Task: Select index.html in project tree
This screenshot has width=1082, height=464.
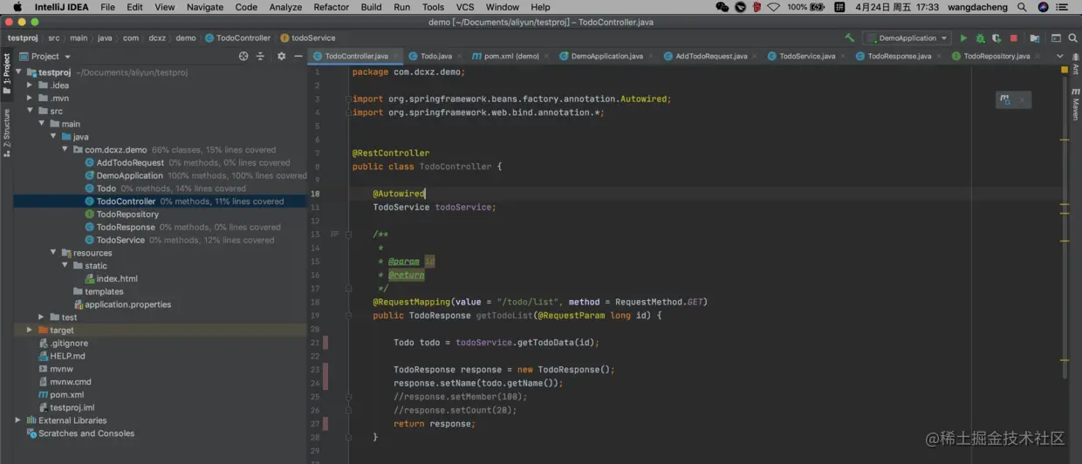Action: click(x=117, y=279)
